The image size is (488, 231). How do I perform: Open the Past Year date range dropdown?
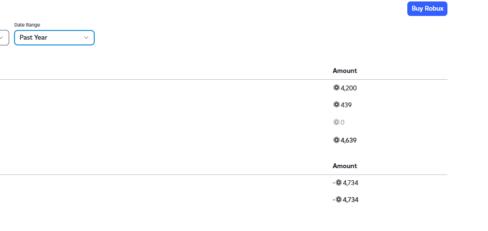[54, 38]
